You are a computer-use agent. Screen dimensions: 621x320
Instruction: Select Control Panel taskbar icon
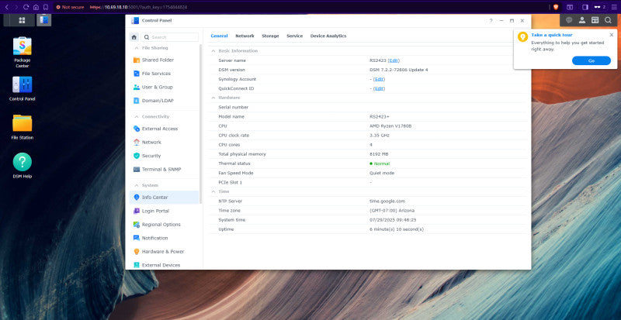(43, 20)
